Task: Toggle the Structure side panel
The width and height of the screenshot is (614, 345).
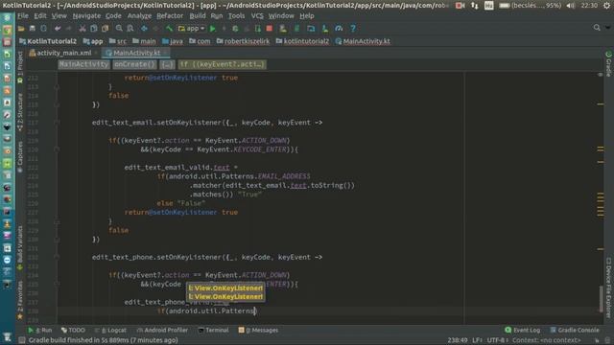Action: coord(20,112)
